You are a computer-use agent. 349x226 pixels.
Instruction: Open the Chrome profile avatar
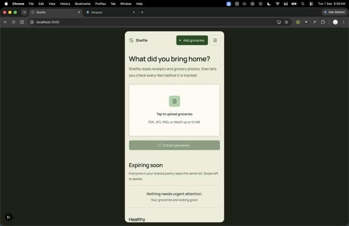335,22
